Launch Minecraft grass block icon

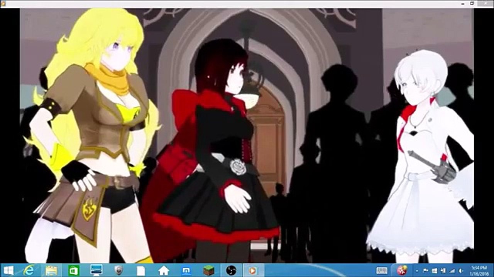point(208,270)
